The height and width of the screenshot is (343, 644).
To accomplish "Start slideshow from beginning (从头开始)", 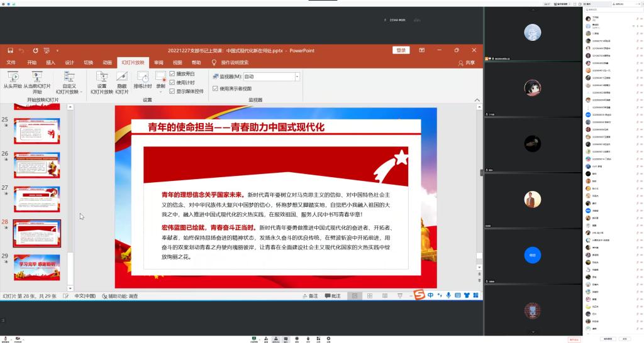I will pyautogui.click(x=12, y=77).
